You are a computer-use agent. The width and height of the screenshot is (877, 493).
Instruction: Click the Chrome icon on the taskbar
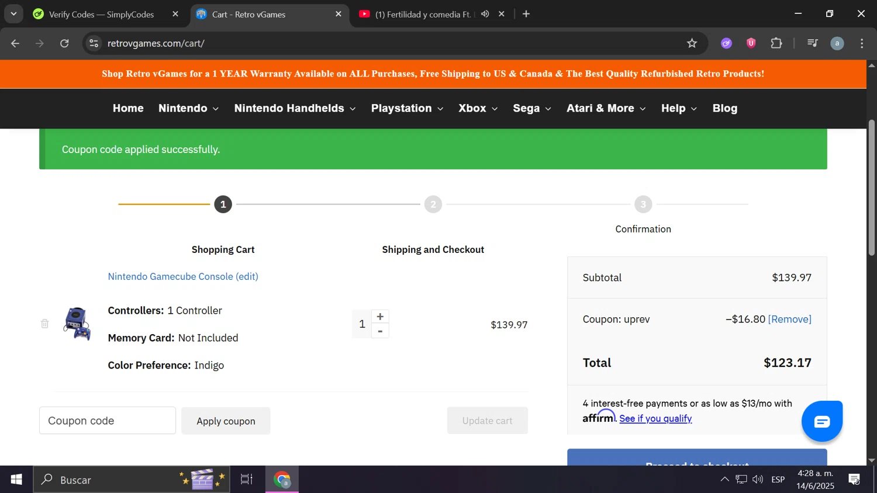(x=282, y=480)
